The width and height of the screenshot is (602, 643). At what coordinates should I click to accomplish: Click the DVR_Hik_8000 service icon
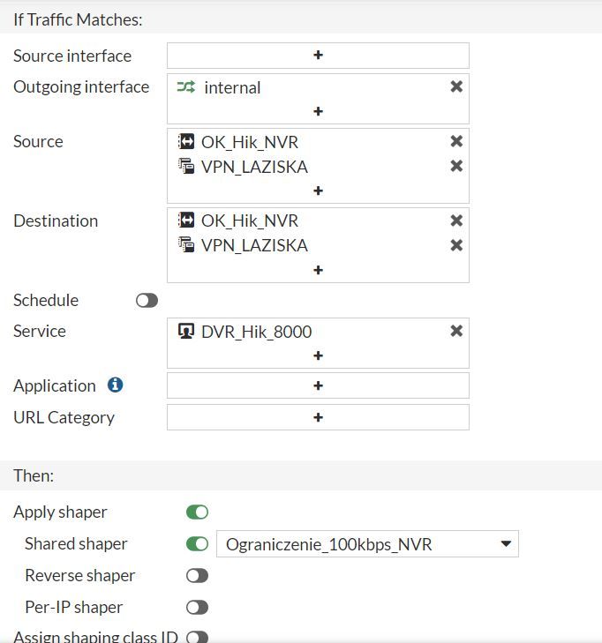point(186,332)
